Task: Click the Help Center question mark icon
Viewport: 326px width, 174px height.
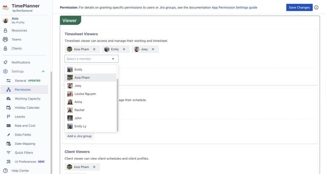Action: [x=5, y=171]
